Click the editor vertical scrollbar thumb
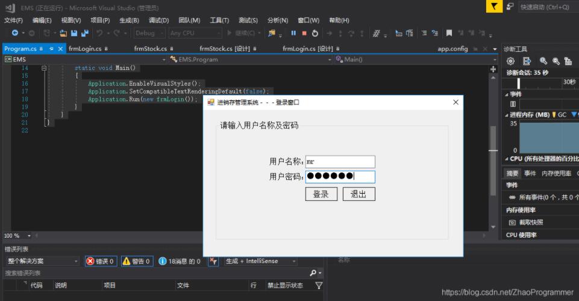The width and height of the screenshot is (579, 301). pos(493,161)
